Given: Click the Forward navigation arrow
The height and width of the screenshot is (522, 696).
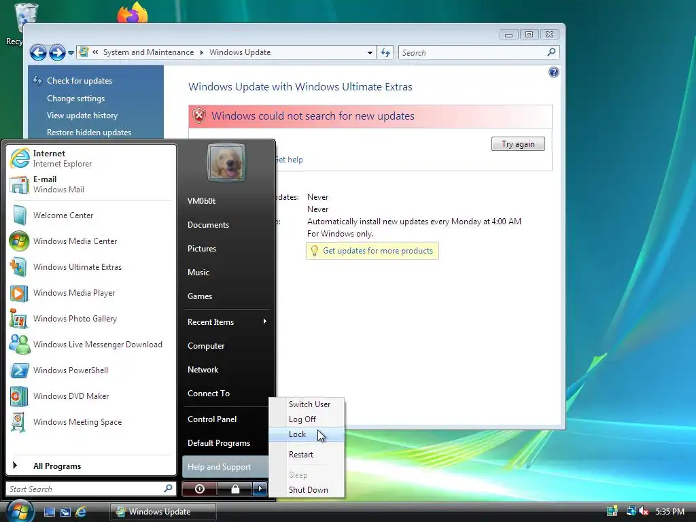Looking at the screenshot, I should coord(57,53).
